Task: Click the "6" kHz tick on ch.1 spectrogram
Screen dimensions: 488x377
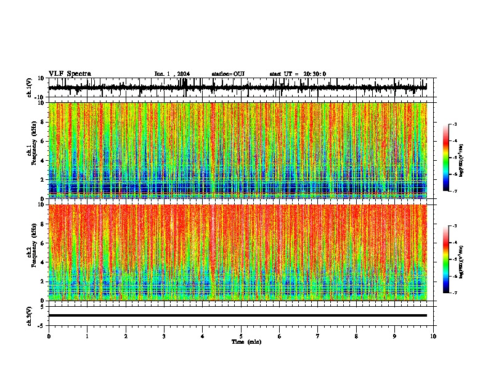Action: [x=43, y=142]
